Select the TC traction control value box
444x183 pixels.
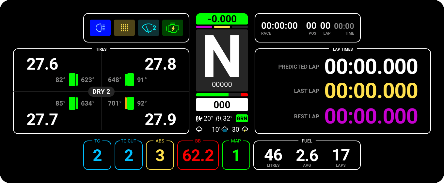click(x=97, y=156)
